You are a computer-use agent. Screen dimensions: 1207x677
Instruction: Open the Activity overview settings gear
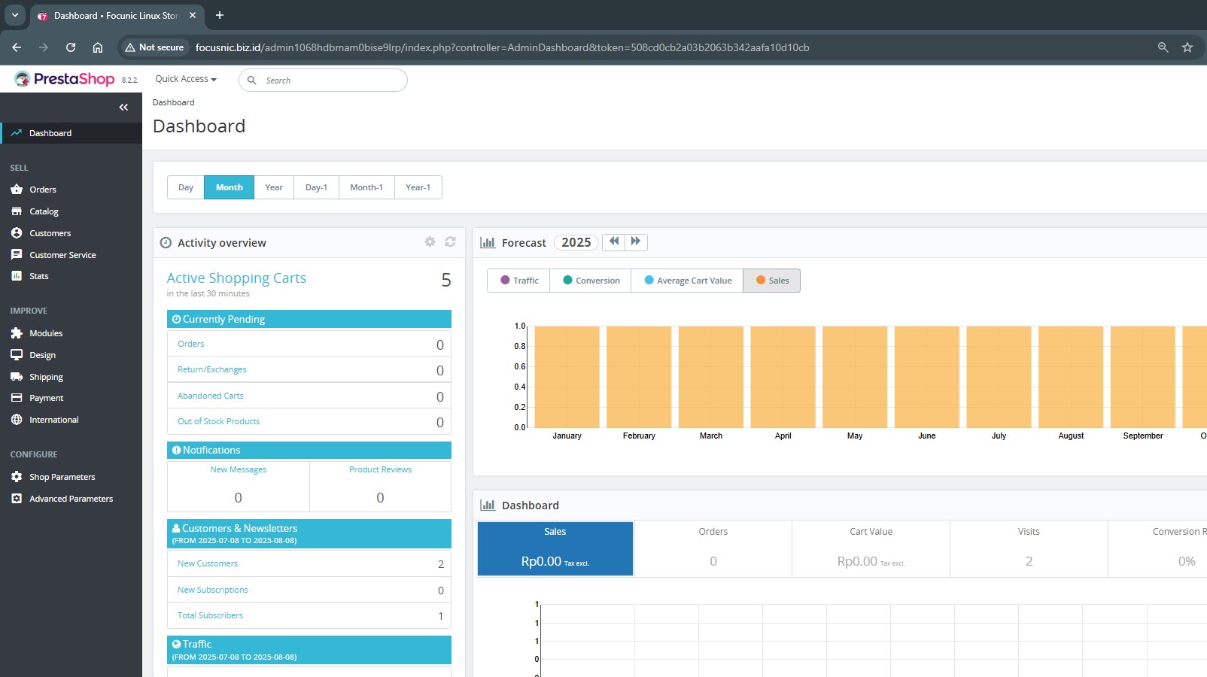(430, 241)
